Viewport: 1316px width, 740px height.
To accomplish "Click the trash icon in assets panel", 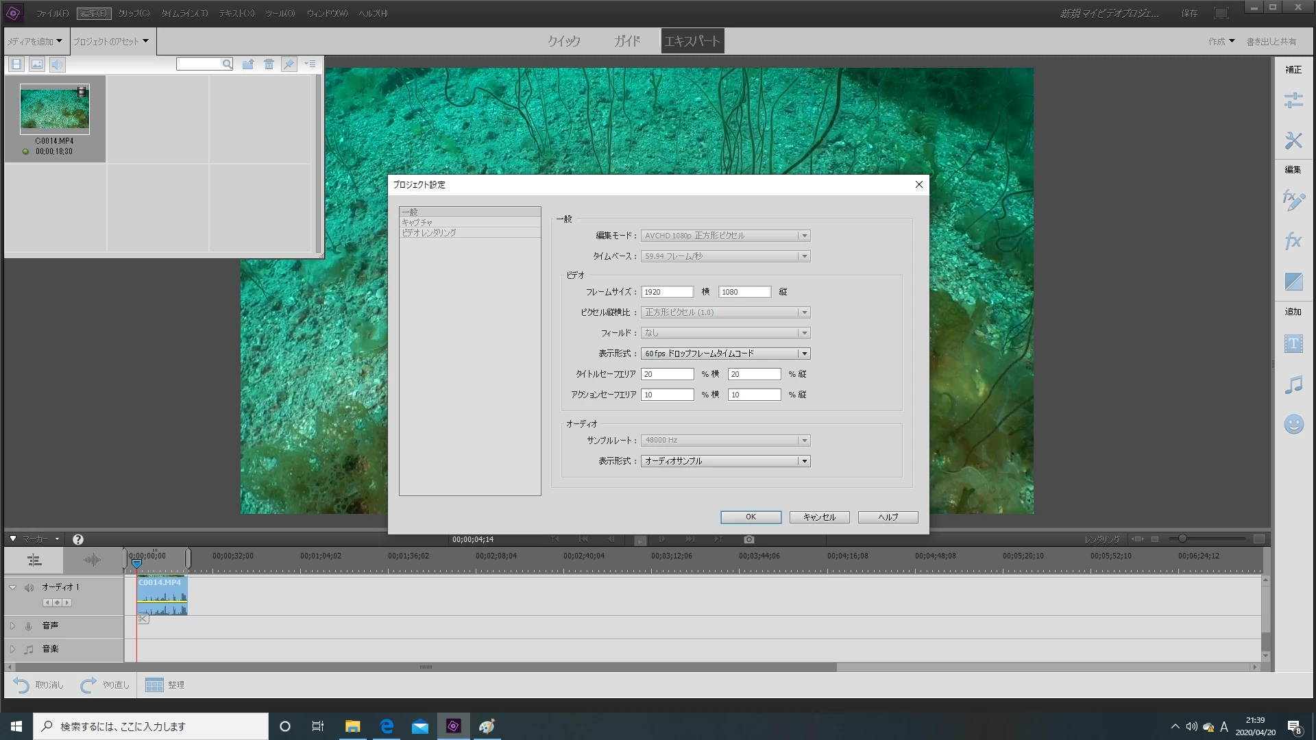I will point(269,64).
